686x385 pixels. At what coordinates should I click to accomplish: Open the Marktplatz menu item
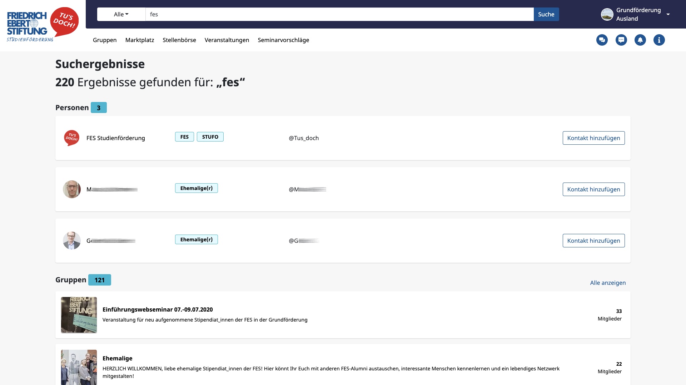[140, 40]
